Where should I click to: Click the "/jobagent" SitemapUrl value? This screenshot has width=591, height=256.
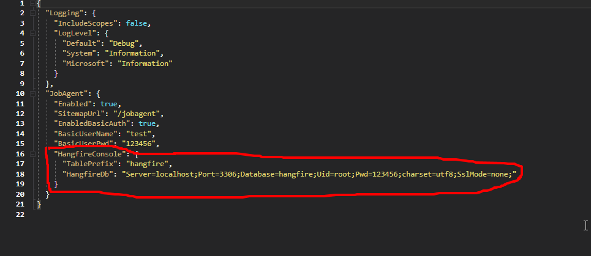141,114
